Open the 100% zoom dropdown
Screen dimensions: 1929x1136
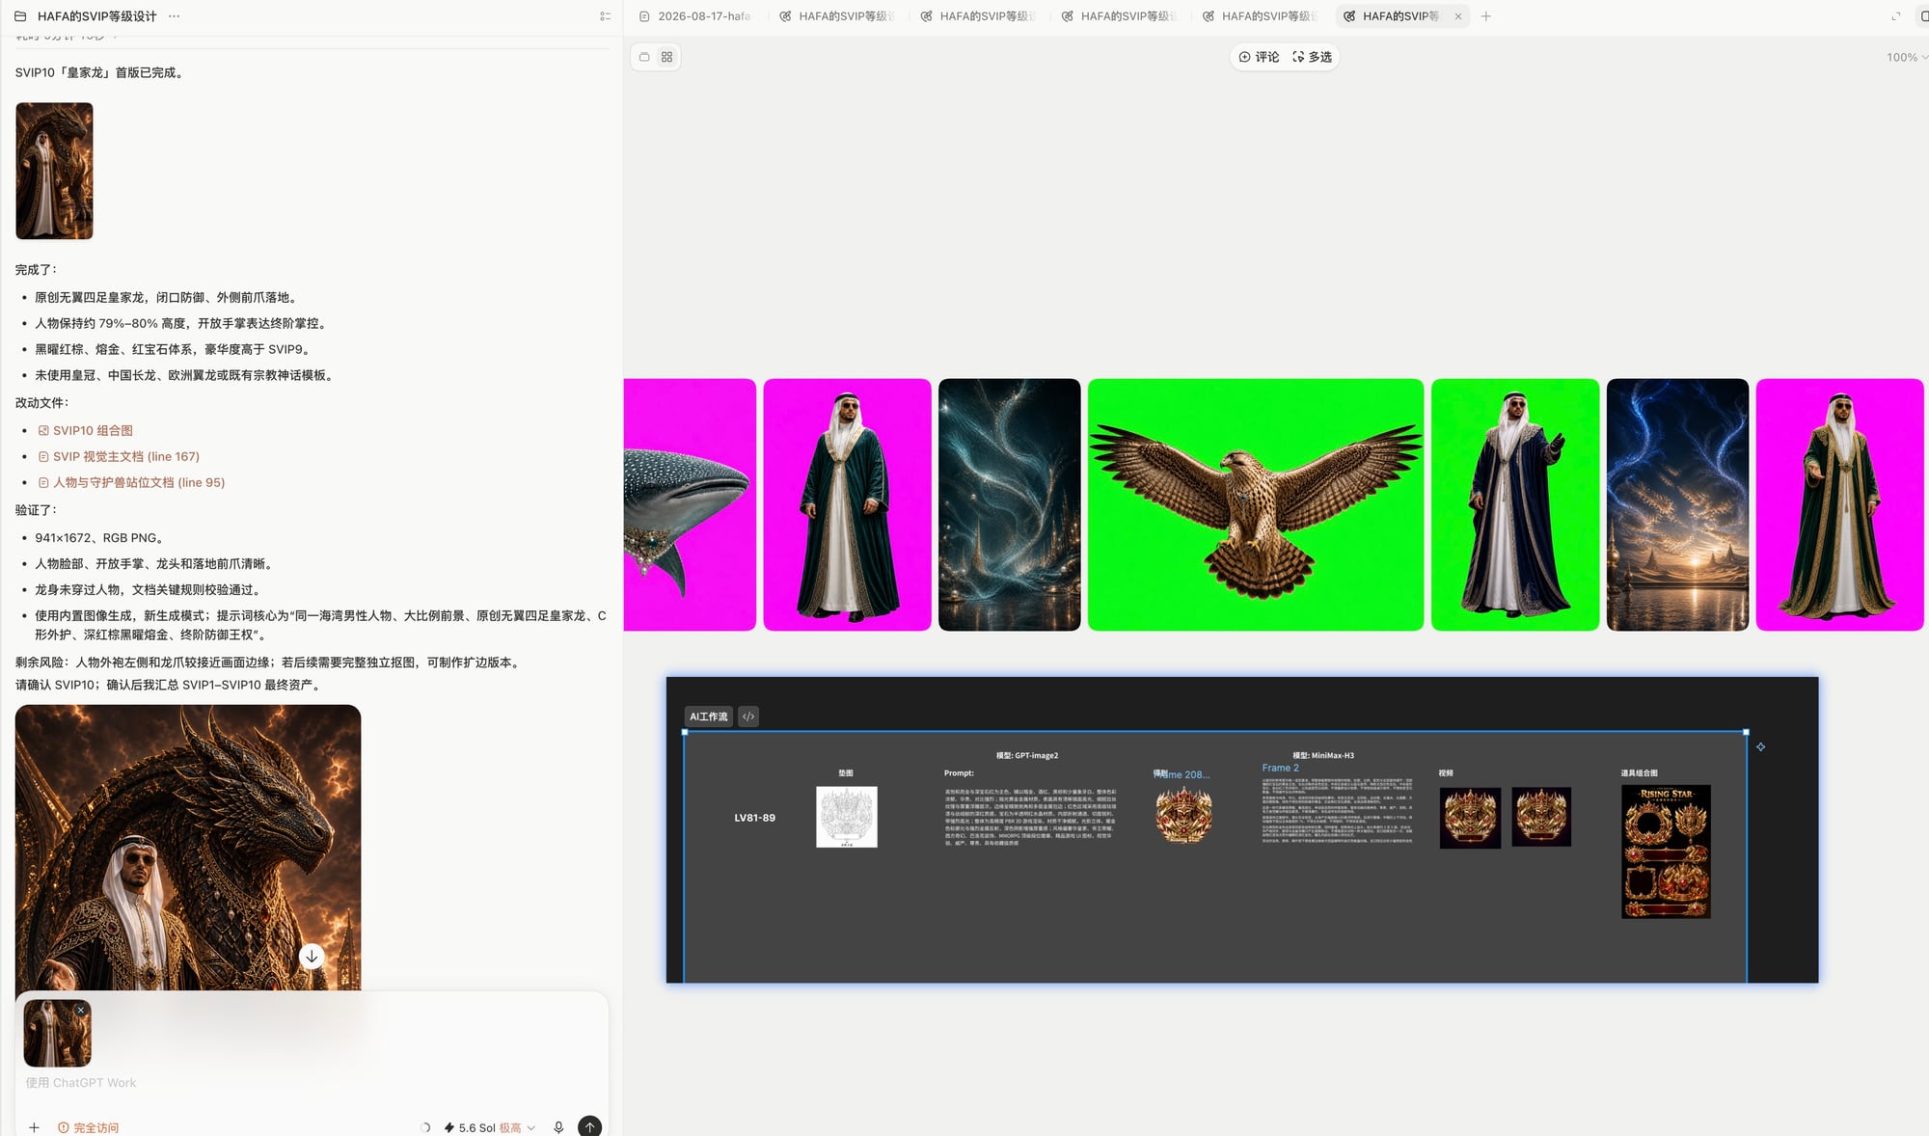click(1907, 58)
